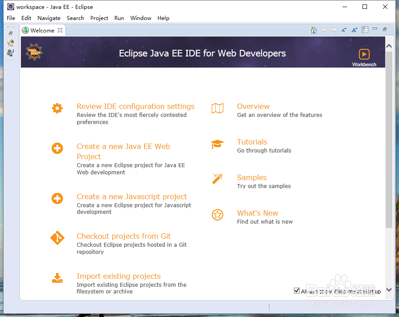Open Create a new Javascript project link
Image resolution: width=399 pixels, height=317 pixels.
pyautogui.click(x=132, y=197)
